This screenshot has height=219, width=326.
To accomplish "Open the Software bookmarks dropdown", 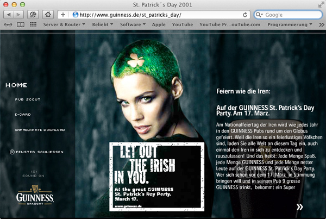I will [x=133, y=24].
